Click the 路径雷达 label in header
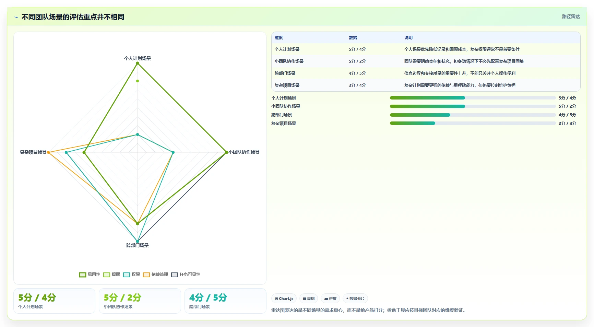 click(x=571, y=16)
